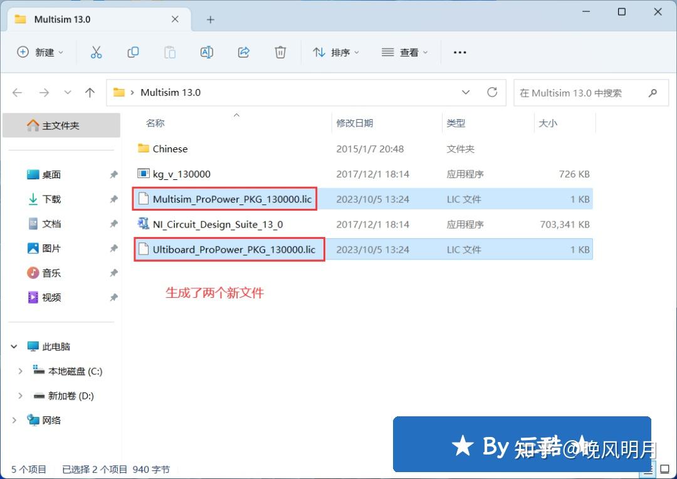677x479 pixels.
Task: Navigate up one folder level
Action: tap(90, 92)
